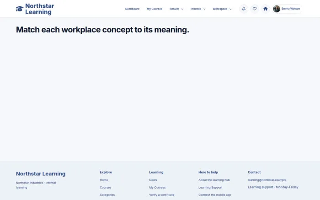Click the learning@northstar.example email link
Screen dimensions: 320x200
tap(267, 180)
